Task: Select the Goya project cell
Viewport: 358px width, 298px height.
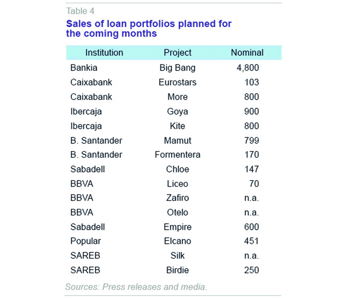Action: pyautogui.click(x=177, y=111)
